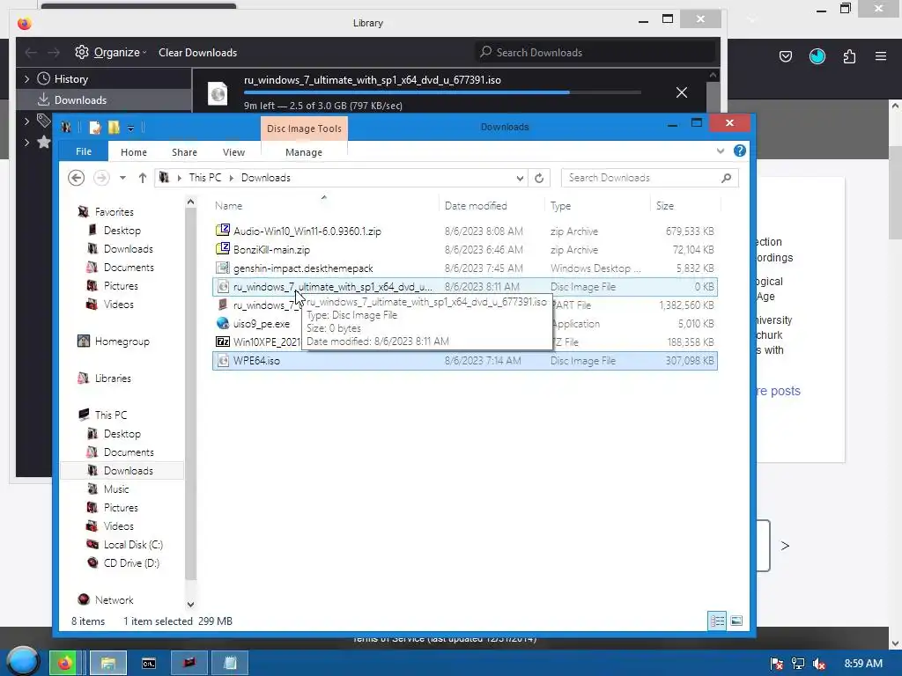Click Clear Downloads in Library window
The width and height of the screenshot is (902, 676).
coord(197,52)
